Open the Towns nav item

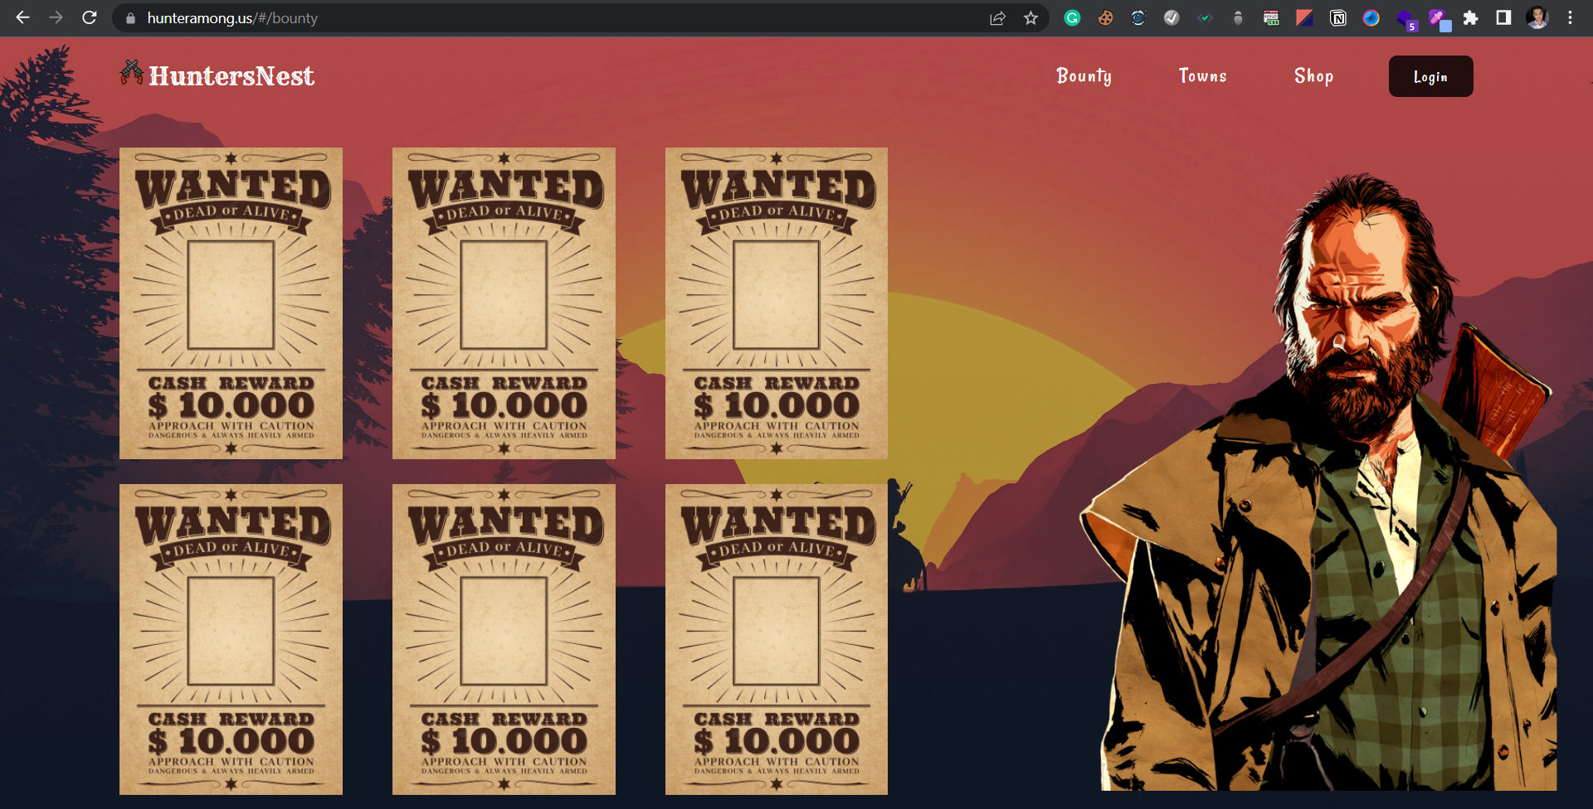[1203, 76]
